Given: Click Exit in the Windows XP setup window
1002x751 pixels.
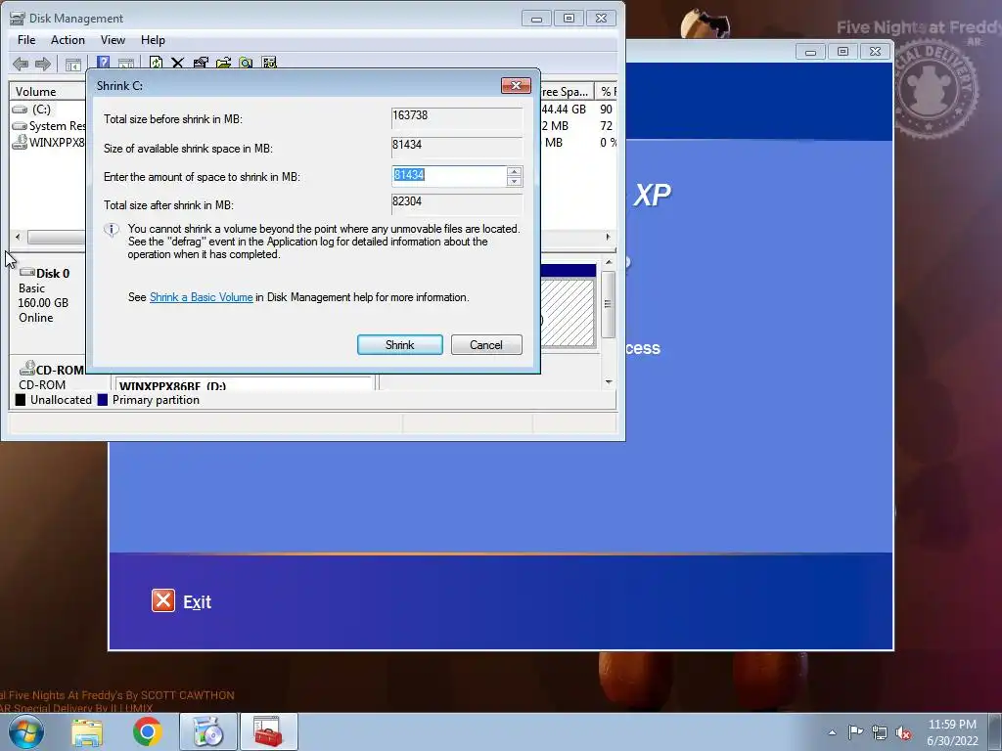Looking at the screenshot, I should 197,602.
